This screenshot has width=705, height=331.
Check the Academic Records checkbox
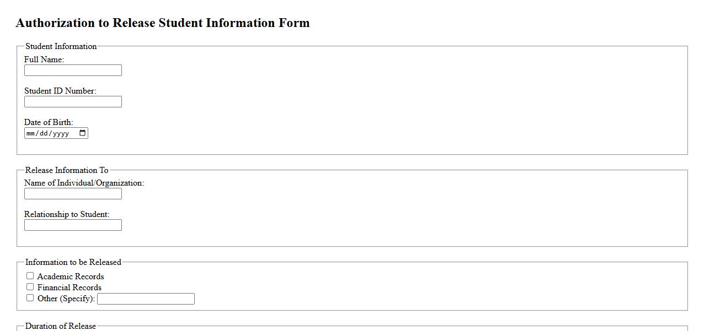pyautogui.click(x=30, y=276)
